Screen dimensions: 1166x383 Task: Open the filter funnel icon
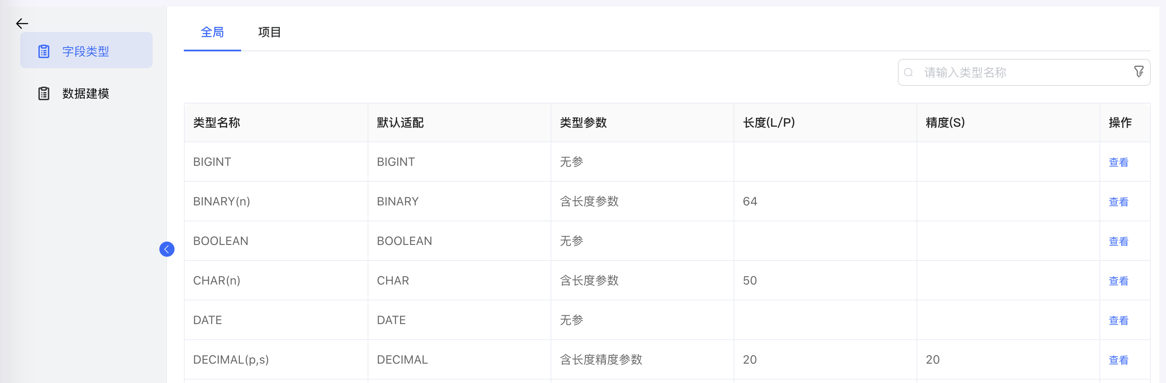pos(1139,72)
